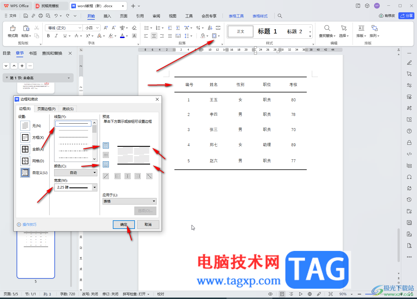Apply the 标题 1 heading style
This screenshot has width=417, height=299.
coord(267,31)
